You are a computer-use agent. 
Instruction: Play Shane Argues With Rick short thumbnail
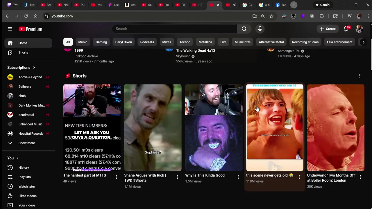click(153, 127)
